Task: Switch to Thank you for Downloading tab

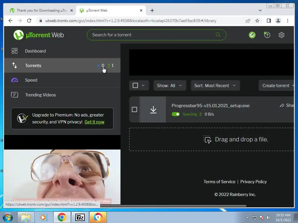Action: [41, 10]
